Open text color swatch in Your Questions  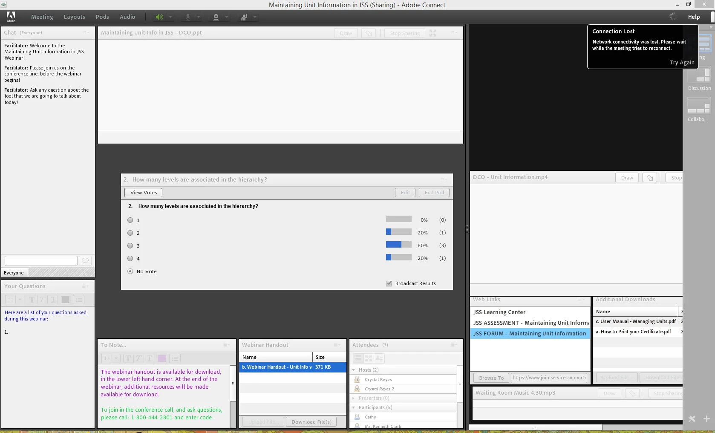pos(65,300)
